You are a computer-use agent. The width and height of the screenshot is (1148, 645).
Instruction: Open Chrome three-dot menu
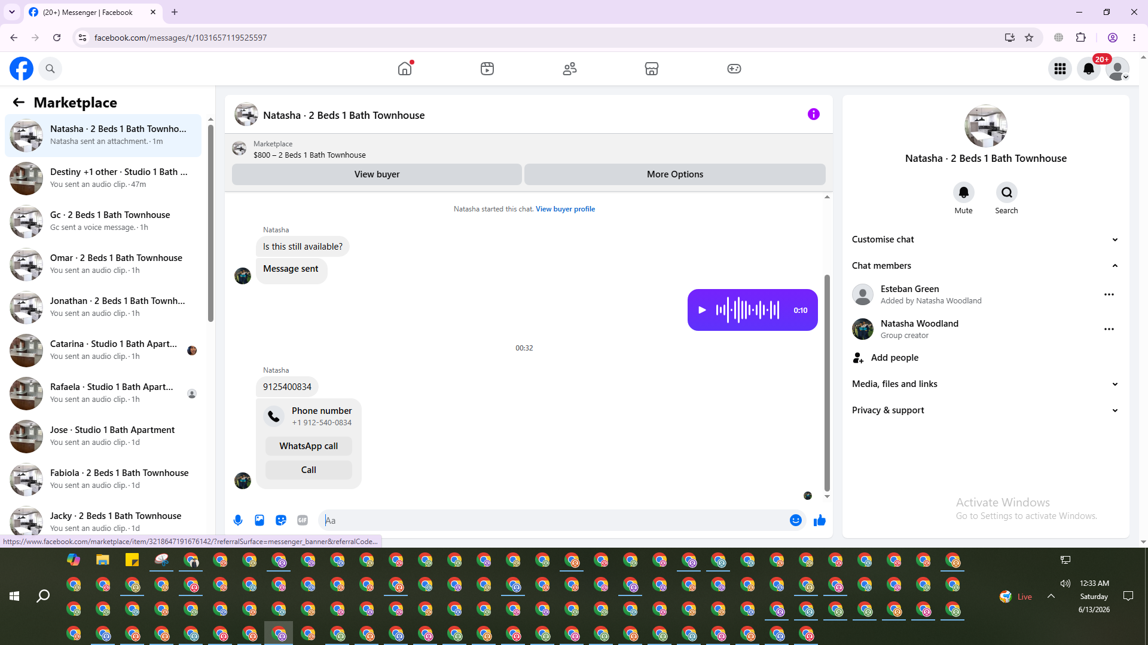(x=1134, y=38)
